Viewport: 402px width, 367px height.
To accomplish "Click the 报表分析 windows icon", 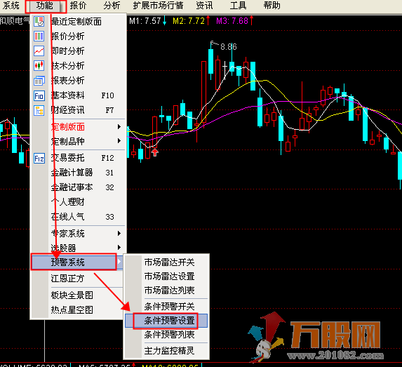I will 39,81.
